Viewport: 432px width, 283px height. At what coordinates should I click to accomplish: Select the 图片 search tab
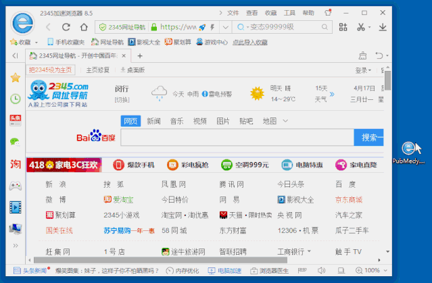click(x=223, y=121)
